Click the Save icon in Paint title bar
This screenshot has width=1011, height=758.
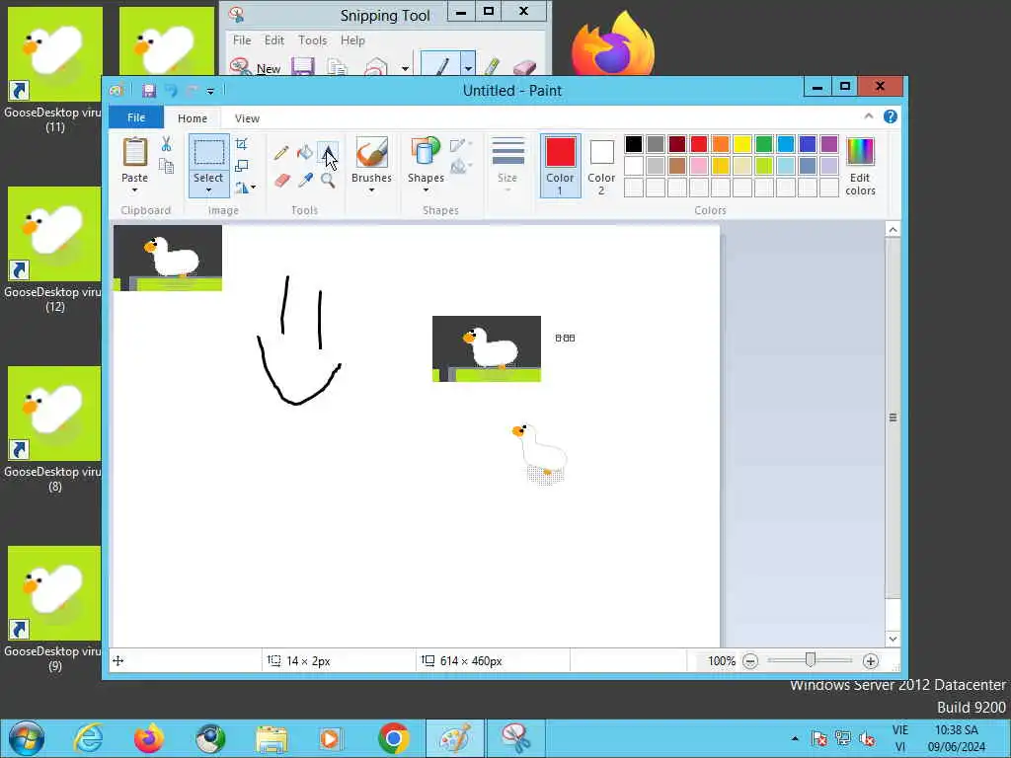click(149, 91)
